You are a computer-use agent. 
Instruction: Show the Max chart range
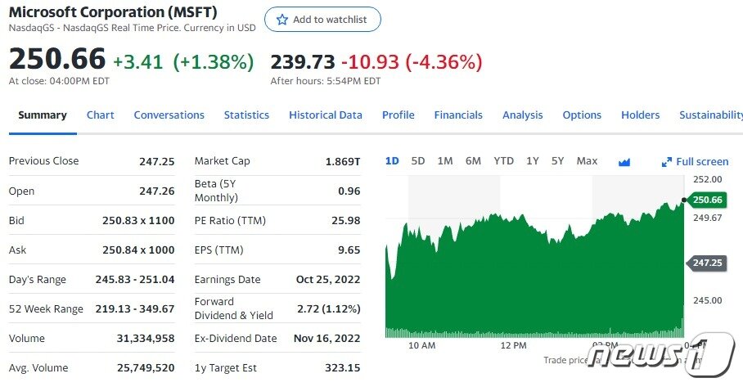pos(587,161)
